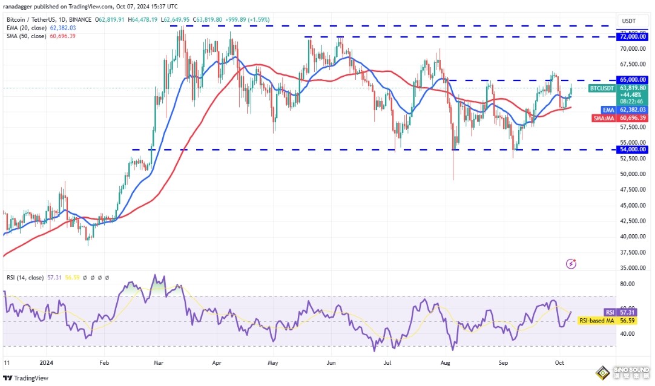Click the purple lightning bolt event icon
Image resolution: width=655 pixels, height=386 pixels.
pyautogui.click(x=571, y=264)
